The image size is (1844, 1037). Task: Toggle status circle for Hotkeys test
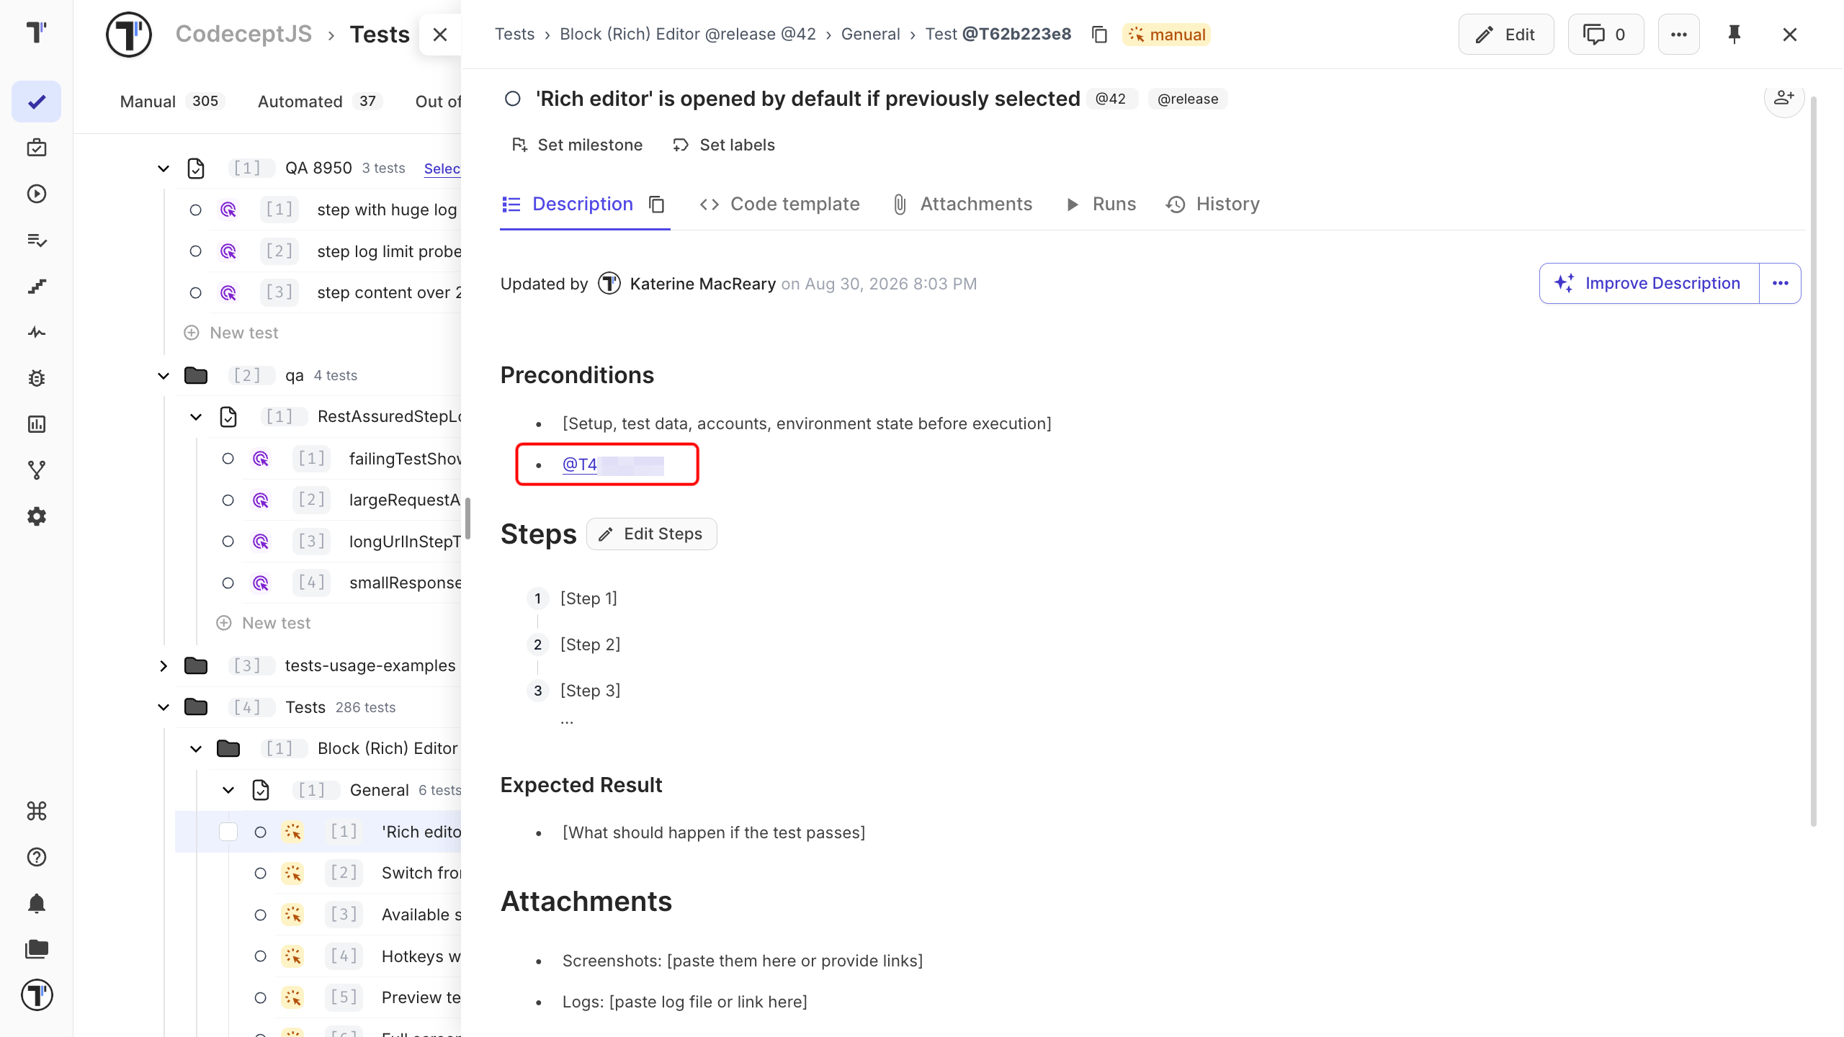[x=260, y=956]
